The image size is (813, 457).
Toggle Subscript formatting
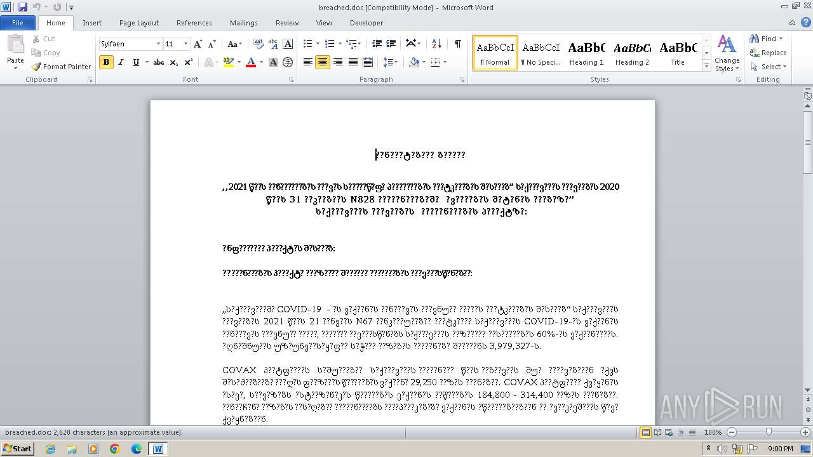[174, 62]
